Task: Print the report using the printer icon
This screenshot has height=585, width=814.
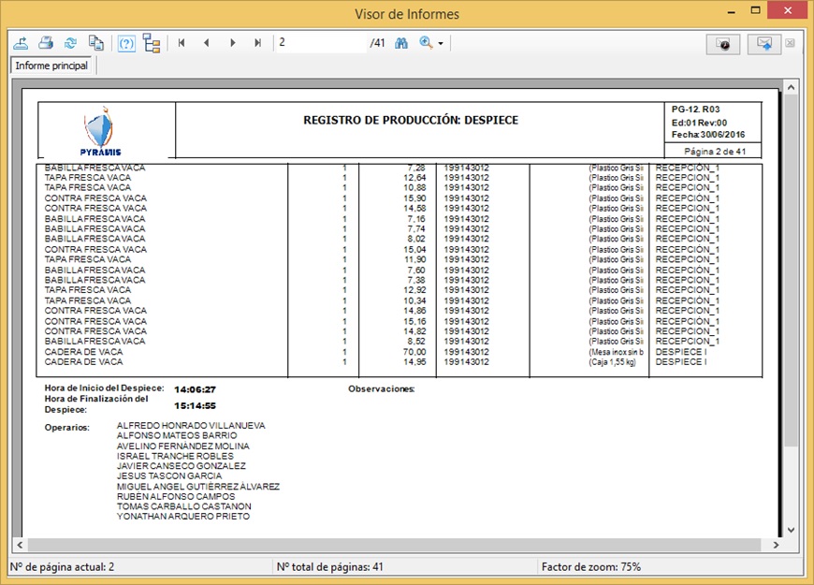Action: click(45, 43)
